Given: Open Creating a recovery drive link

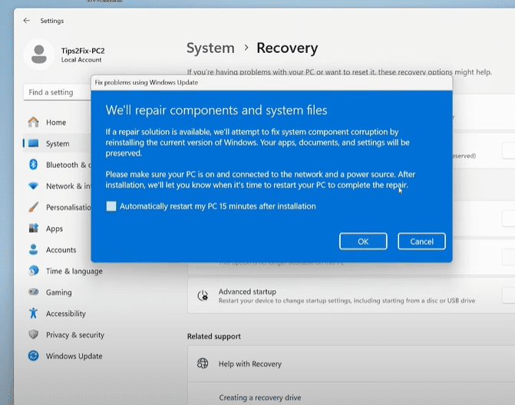Looking at the screenshot, I should [x=260, y=397].
